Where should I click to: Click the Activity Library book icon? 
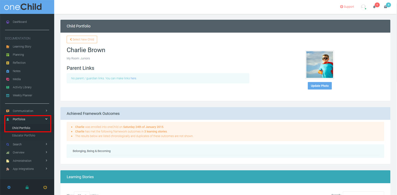click(8, 87)
